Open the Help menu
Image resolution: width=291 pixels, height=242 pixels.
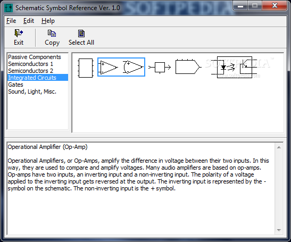click(x=48, y=21)
